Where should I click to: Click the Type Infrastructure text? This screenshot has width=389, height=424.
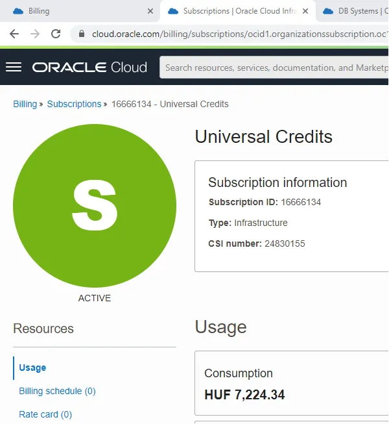[x=248, y=223]
